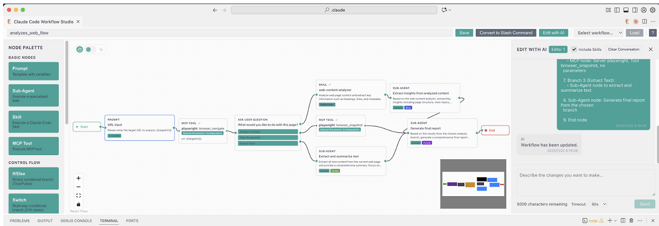Open the Select workflow dropdown
Viewport: 659px width, 226px height.
tap(599, 32)
